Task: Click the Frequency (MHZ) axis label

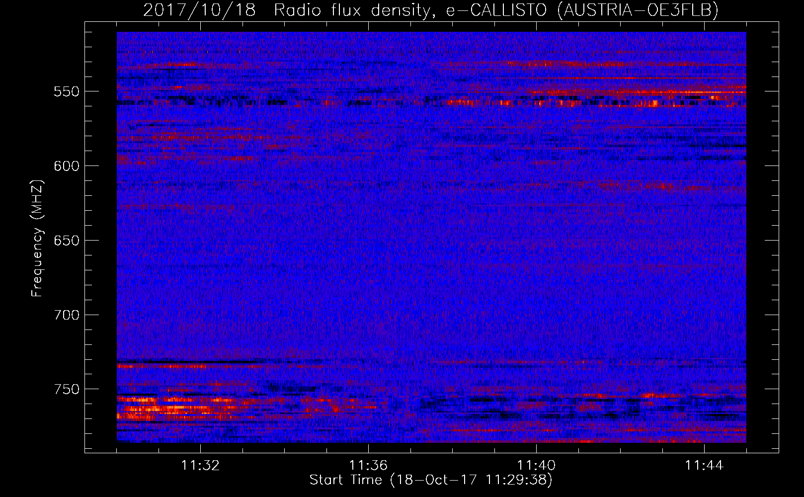Action: coord(37,238)
